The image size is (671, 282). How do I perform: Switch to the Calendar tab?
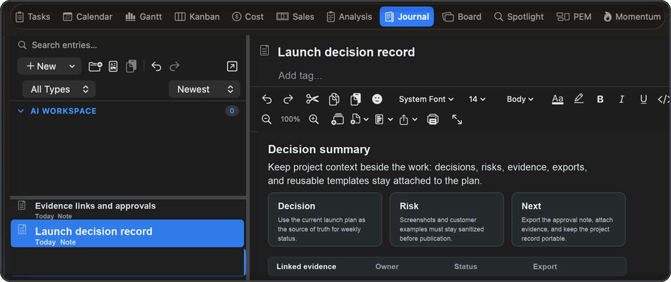click(88, 17)
